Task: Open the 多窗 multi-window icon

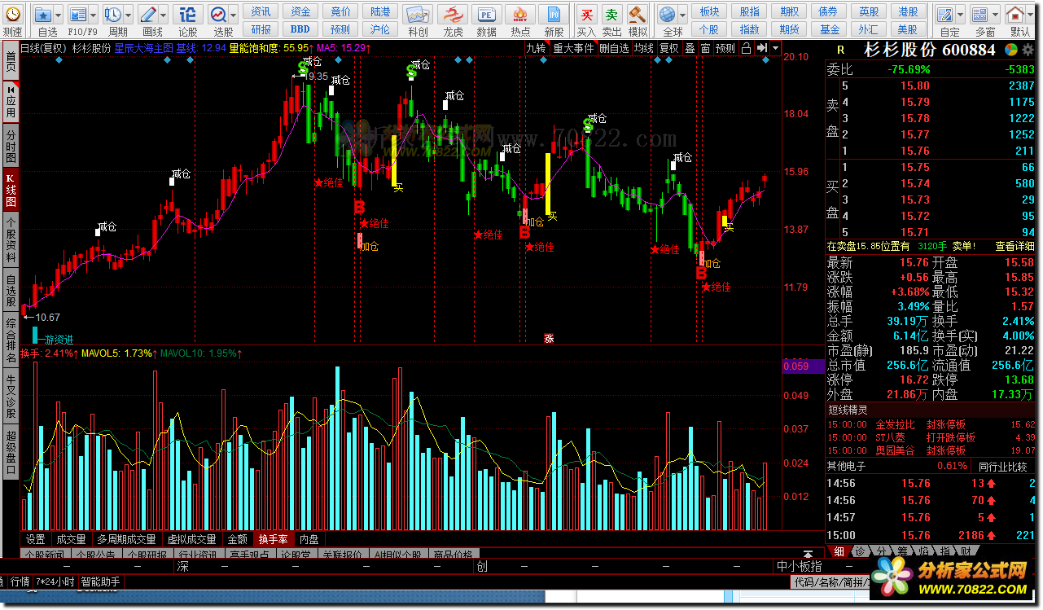Action: click(979, 15)
